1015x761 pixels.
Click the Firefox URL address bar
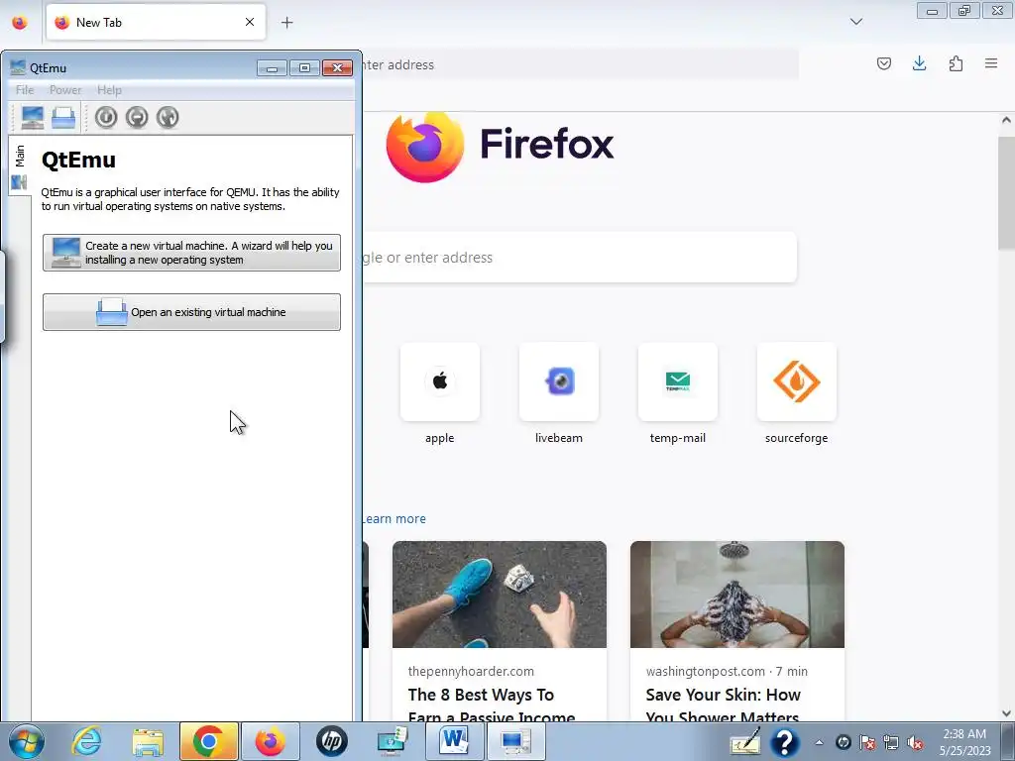click(x=580, y=64)
